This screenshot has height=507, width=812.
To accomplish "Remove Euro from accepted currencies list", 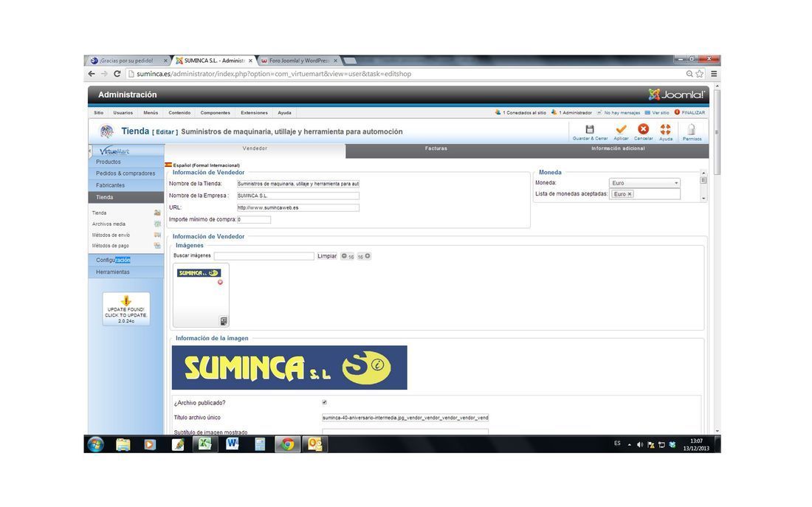I will tap(630, 194).
